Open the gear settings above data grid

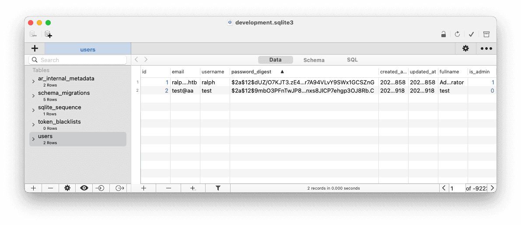point(466,48)
